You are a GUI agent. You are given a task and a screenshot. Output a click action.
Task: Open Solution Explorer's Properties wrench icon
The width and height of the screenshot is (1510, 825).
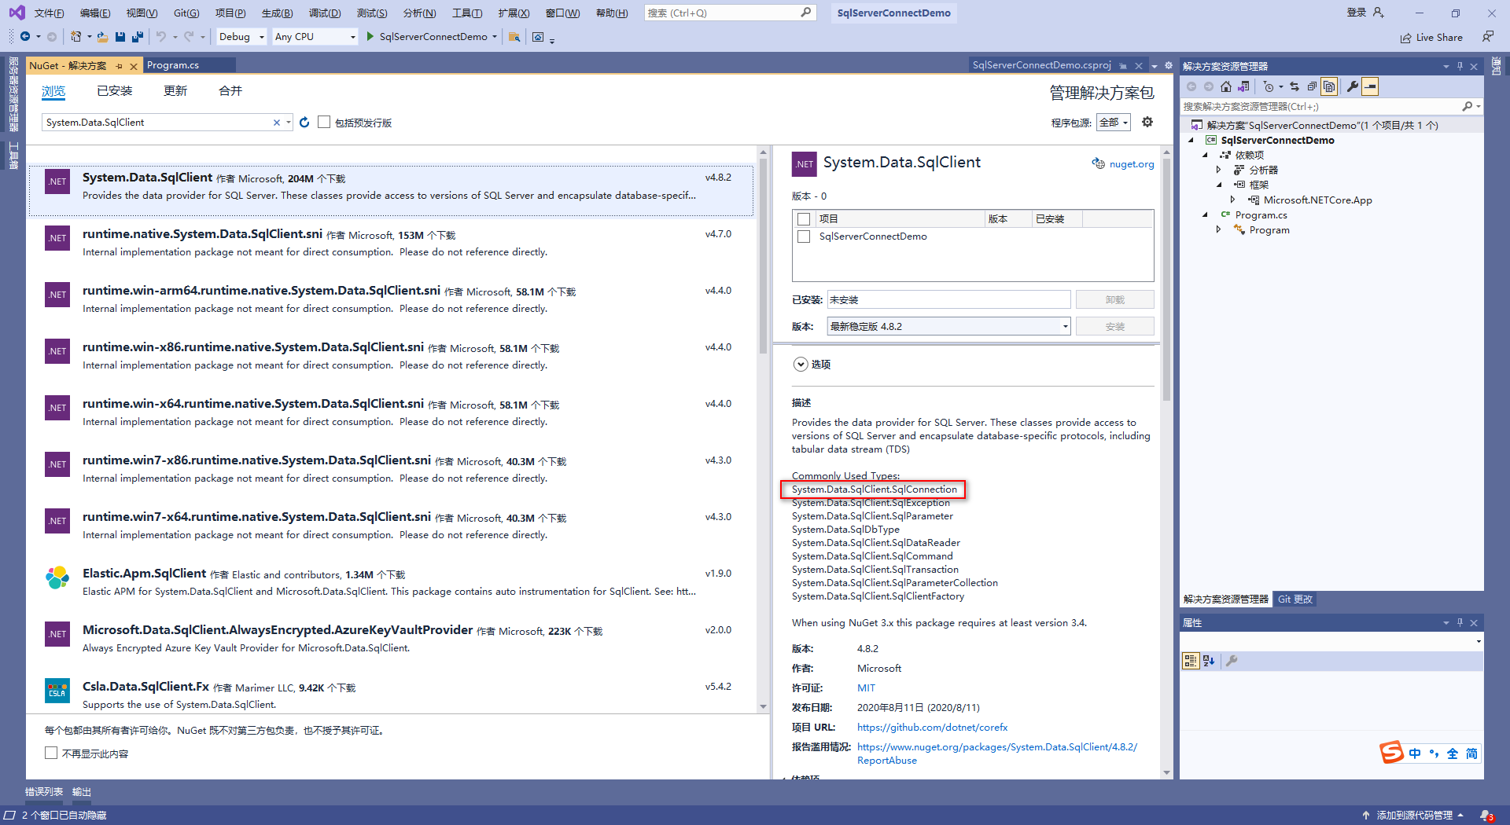tap(1352, 86)
